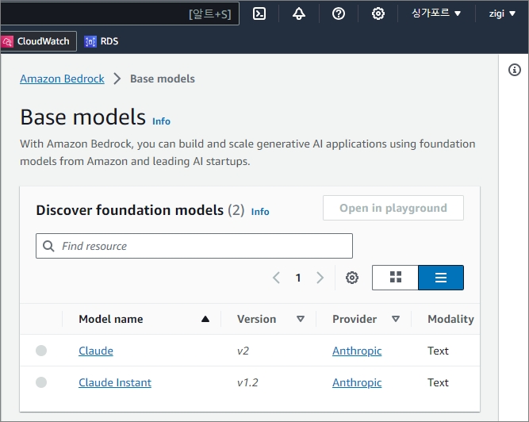529x422 pixels.
Task: Click the Base models breadcrumb text
Action: click(163, 79)
